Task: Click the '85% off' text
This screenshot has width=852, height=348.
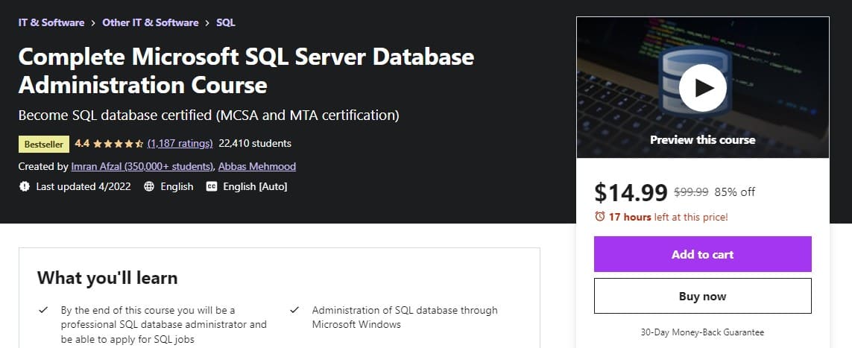Action: [735, 192]
